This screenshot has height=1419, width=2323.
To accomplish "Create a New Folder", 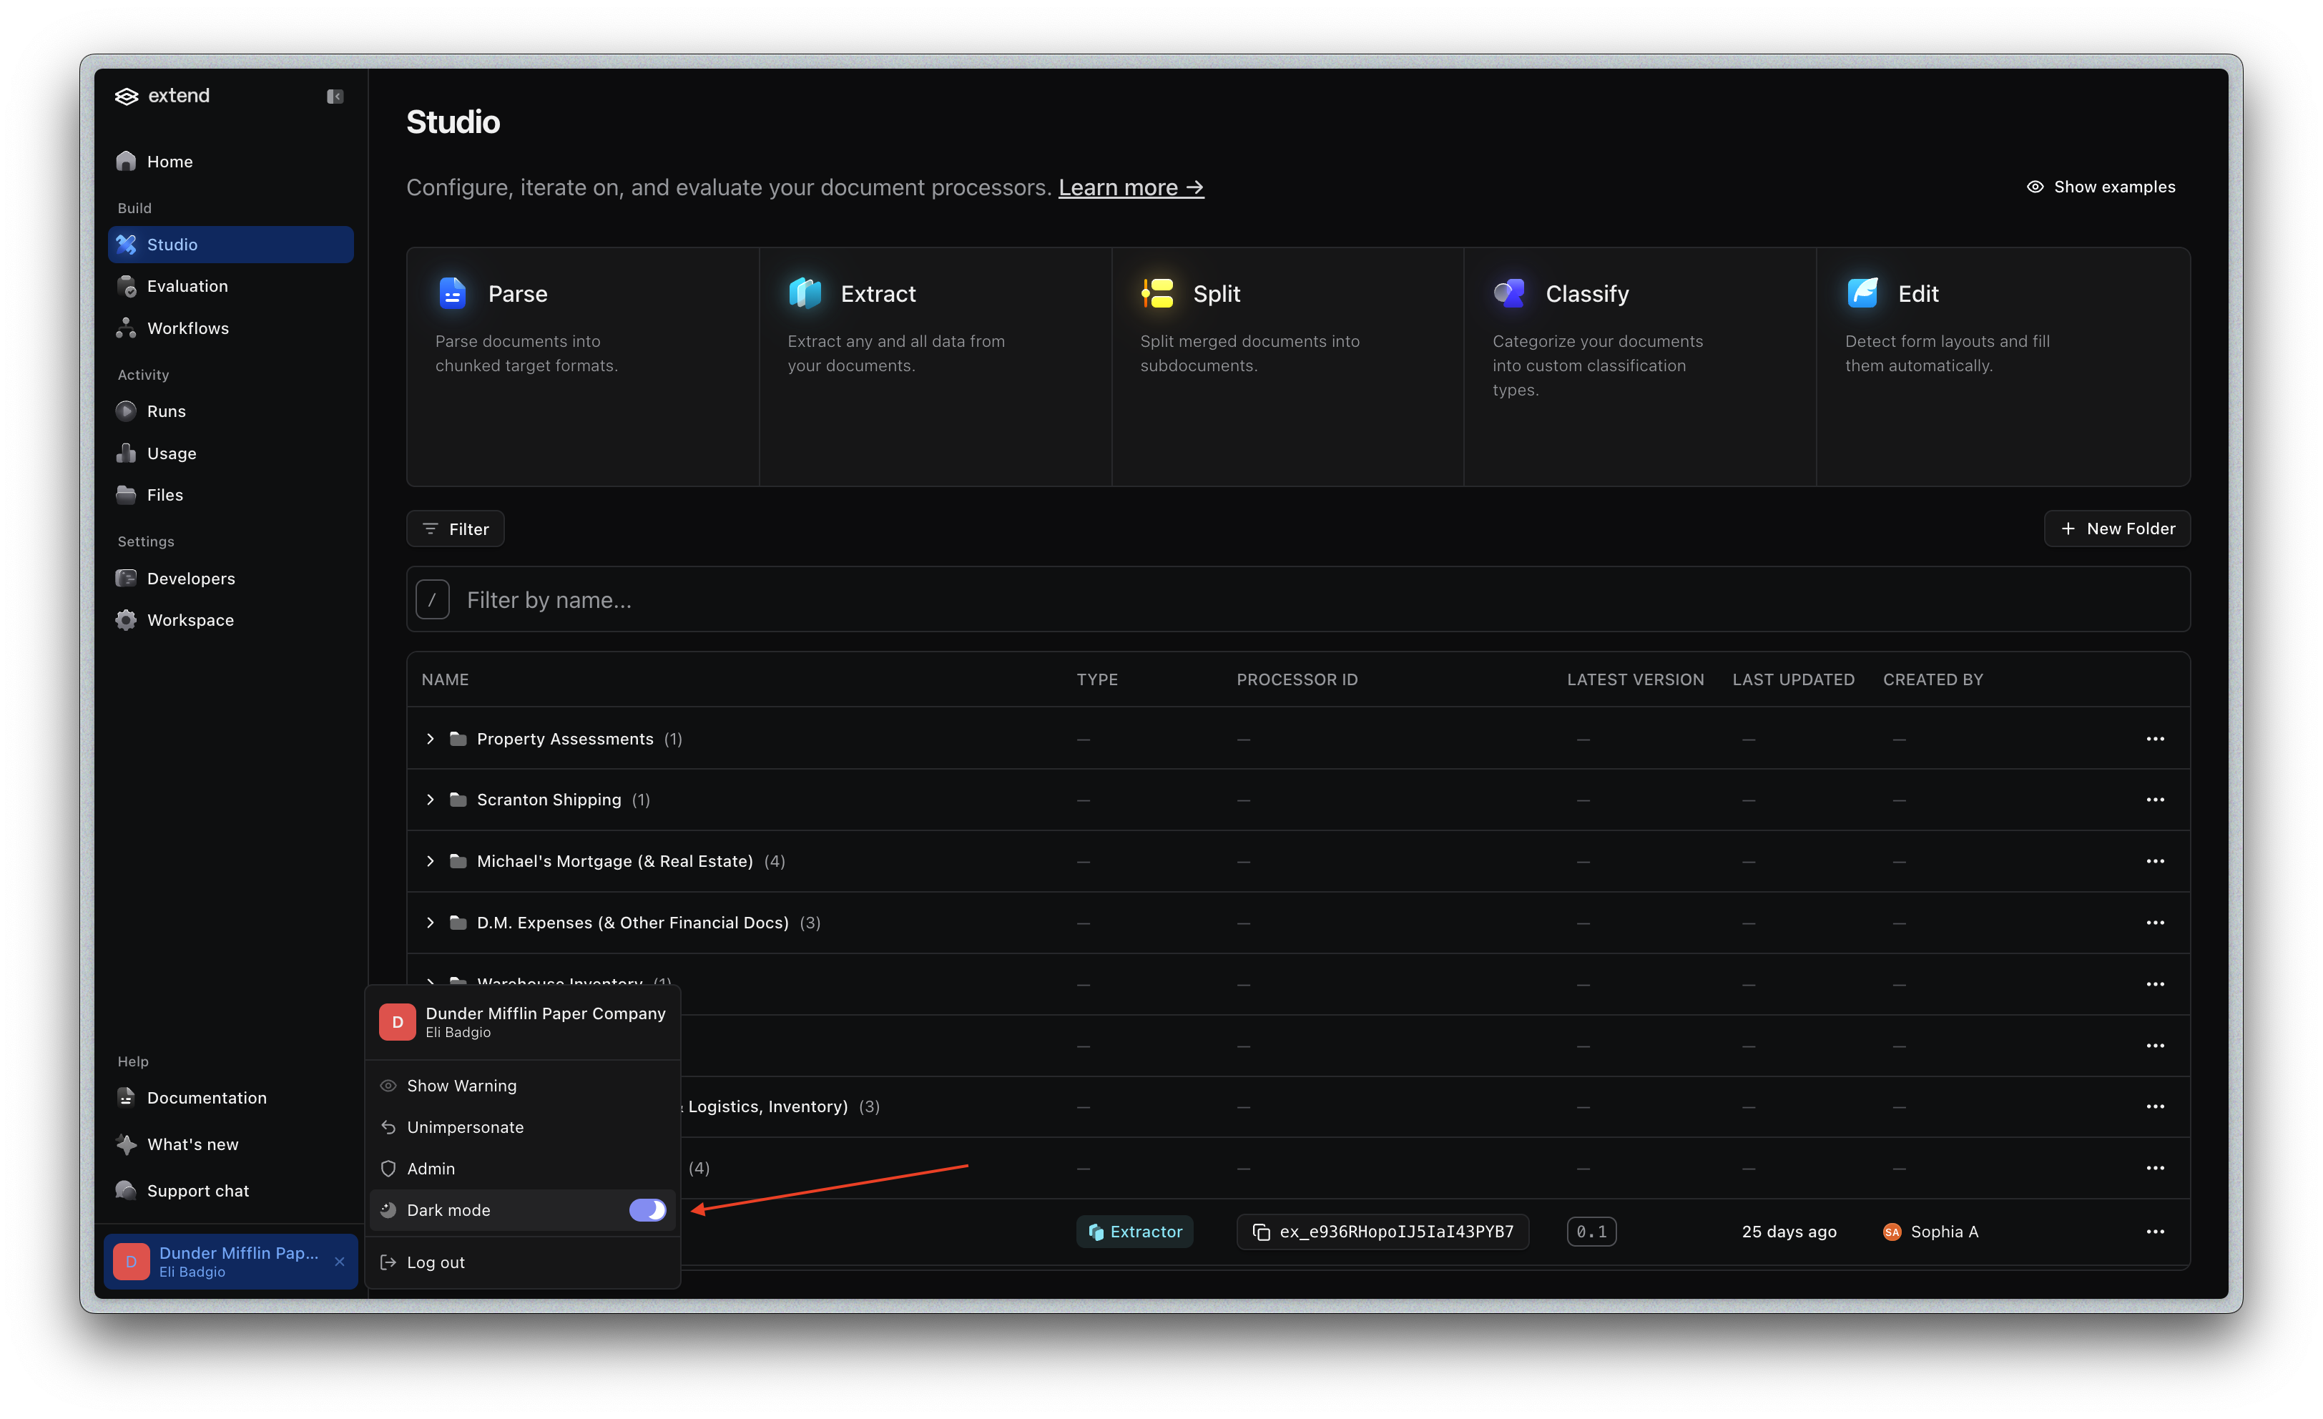I will (x=2116, y=529).
